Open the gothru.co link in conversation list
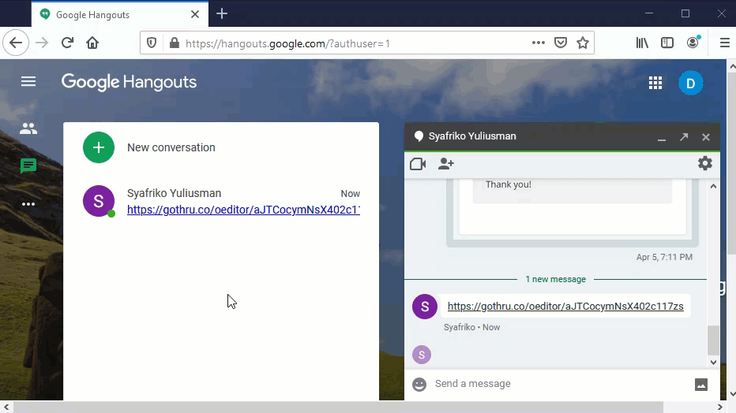The height and width of the screenshot is (413, 736). [243, 210]
